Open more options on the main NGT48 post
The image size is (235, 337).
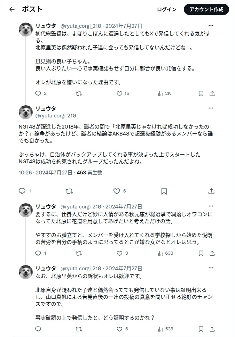coord(211,108)
